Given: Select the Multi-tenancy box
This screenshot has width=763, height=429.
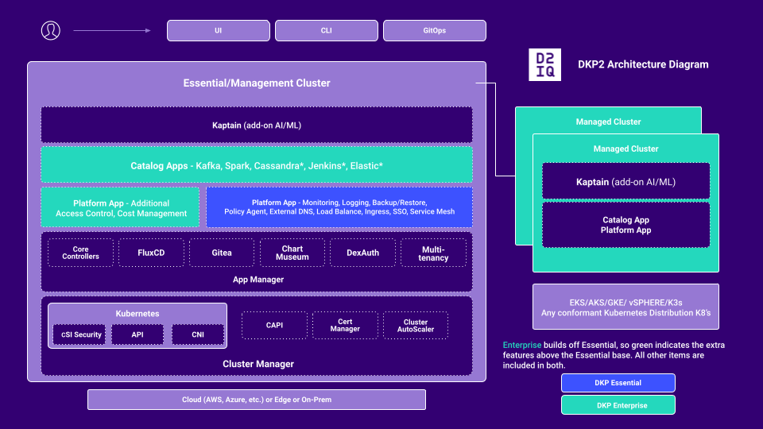Looking at the screenshot, I should point(433,253).
